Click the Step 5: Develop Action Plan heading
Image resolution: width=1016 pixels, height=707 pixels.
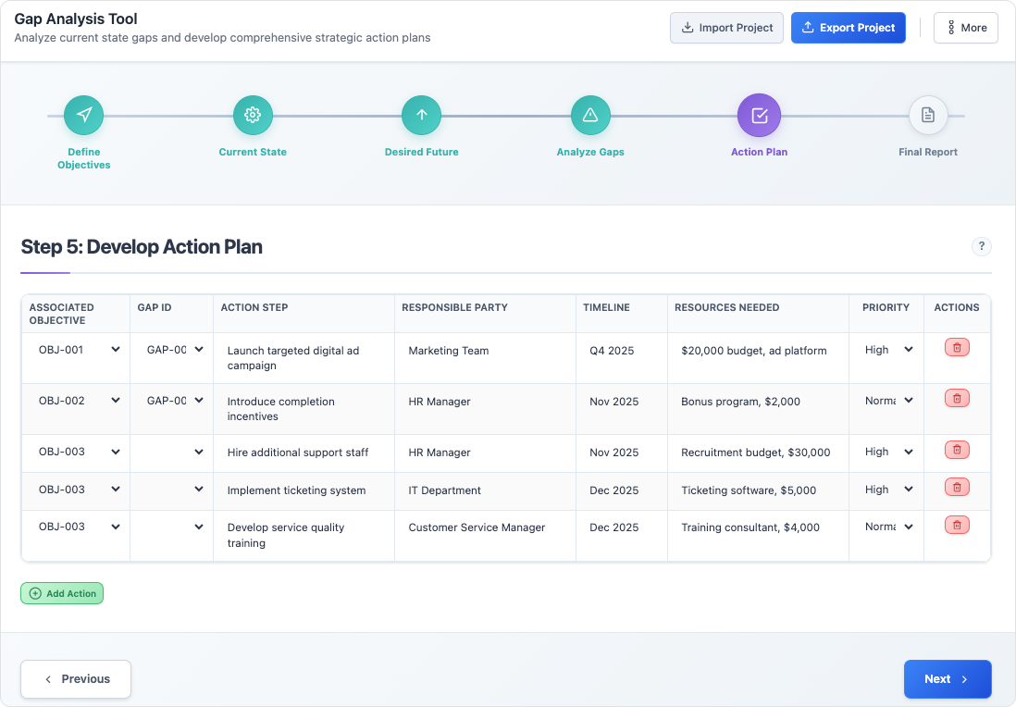[142, 247]
